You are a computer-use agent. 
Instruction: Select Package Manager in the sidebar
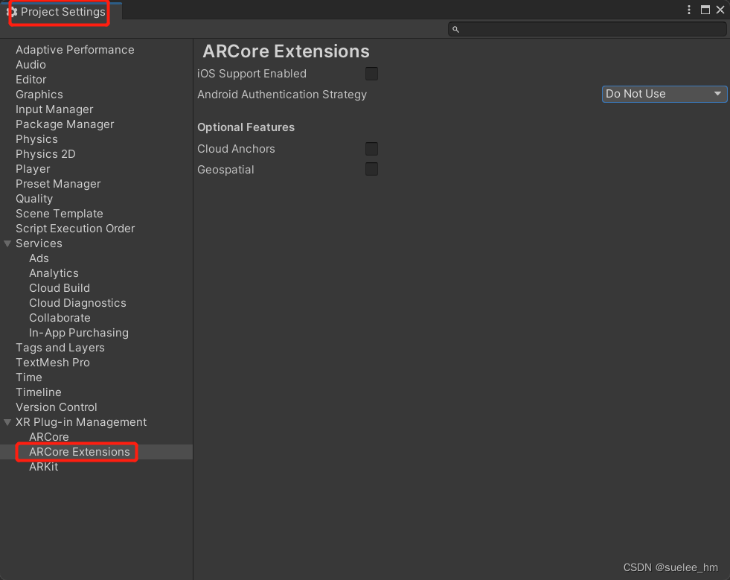[65, 124]
